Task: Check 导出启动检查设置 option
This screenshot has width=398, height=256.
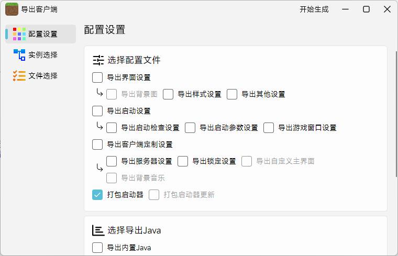Action: [x=112, y=128]
